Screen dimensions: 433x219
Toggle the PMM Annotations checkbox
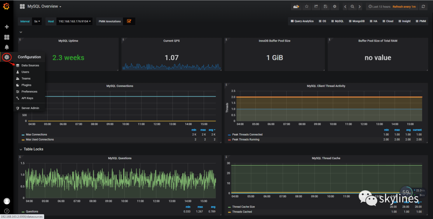click(129, 21)
